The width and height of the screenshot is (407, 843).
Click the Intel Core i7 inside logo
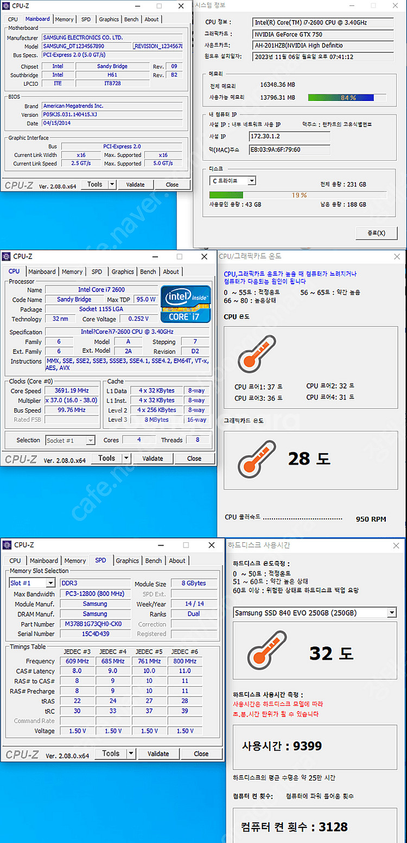(x=186, y=305)
